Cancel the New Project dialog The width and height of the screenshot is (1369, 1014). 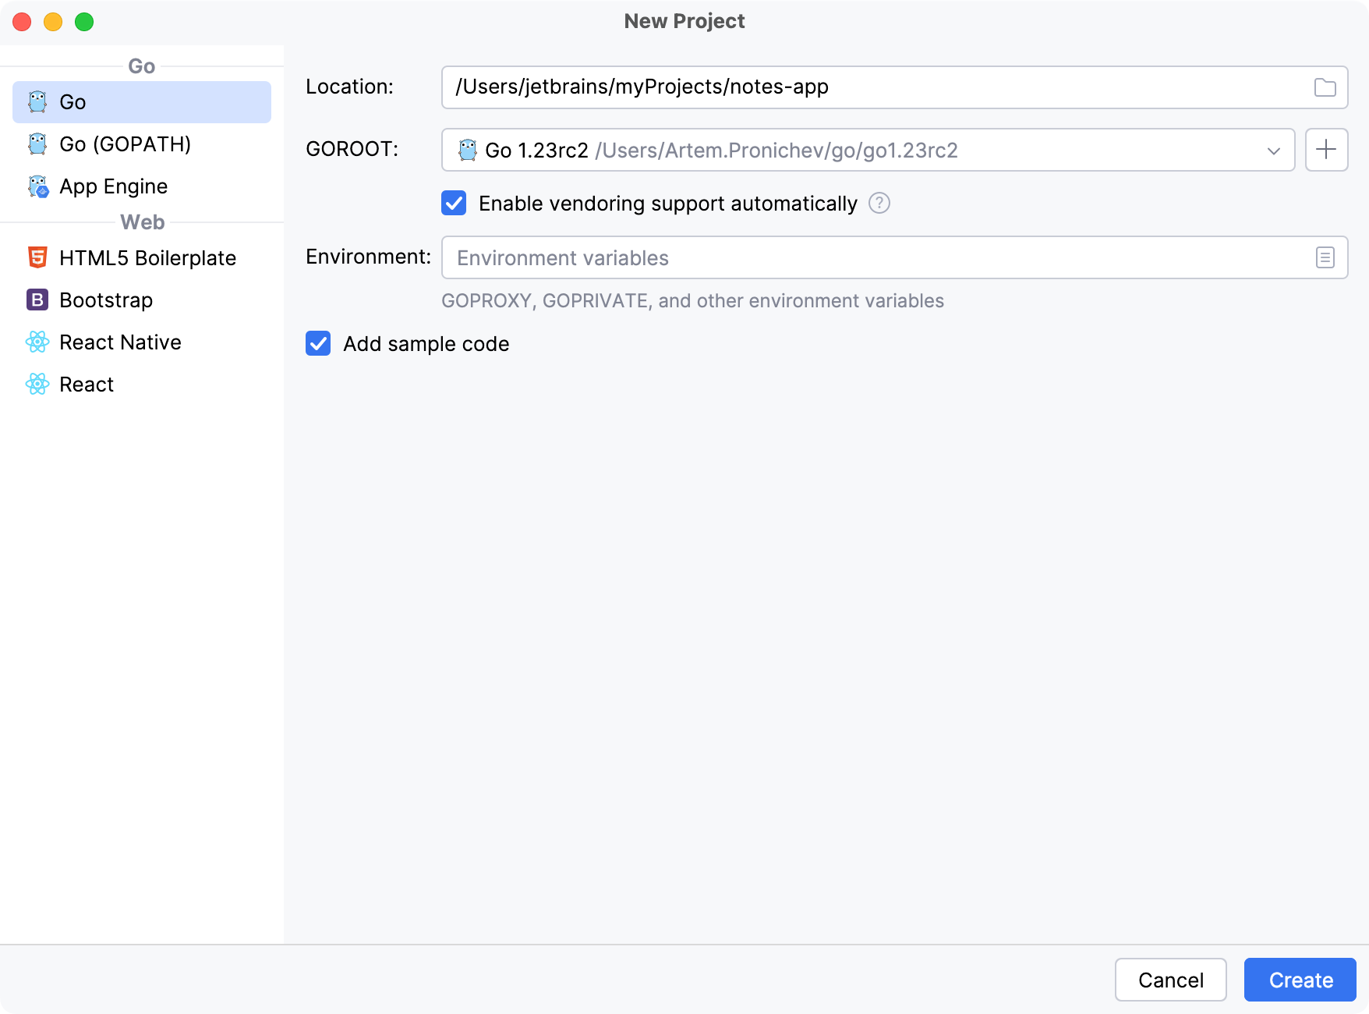click(x=1170, y=980)
